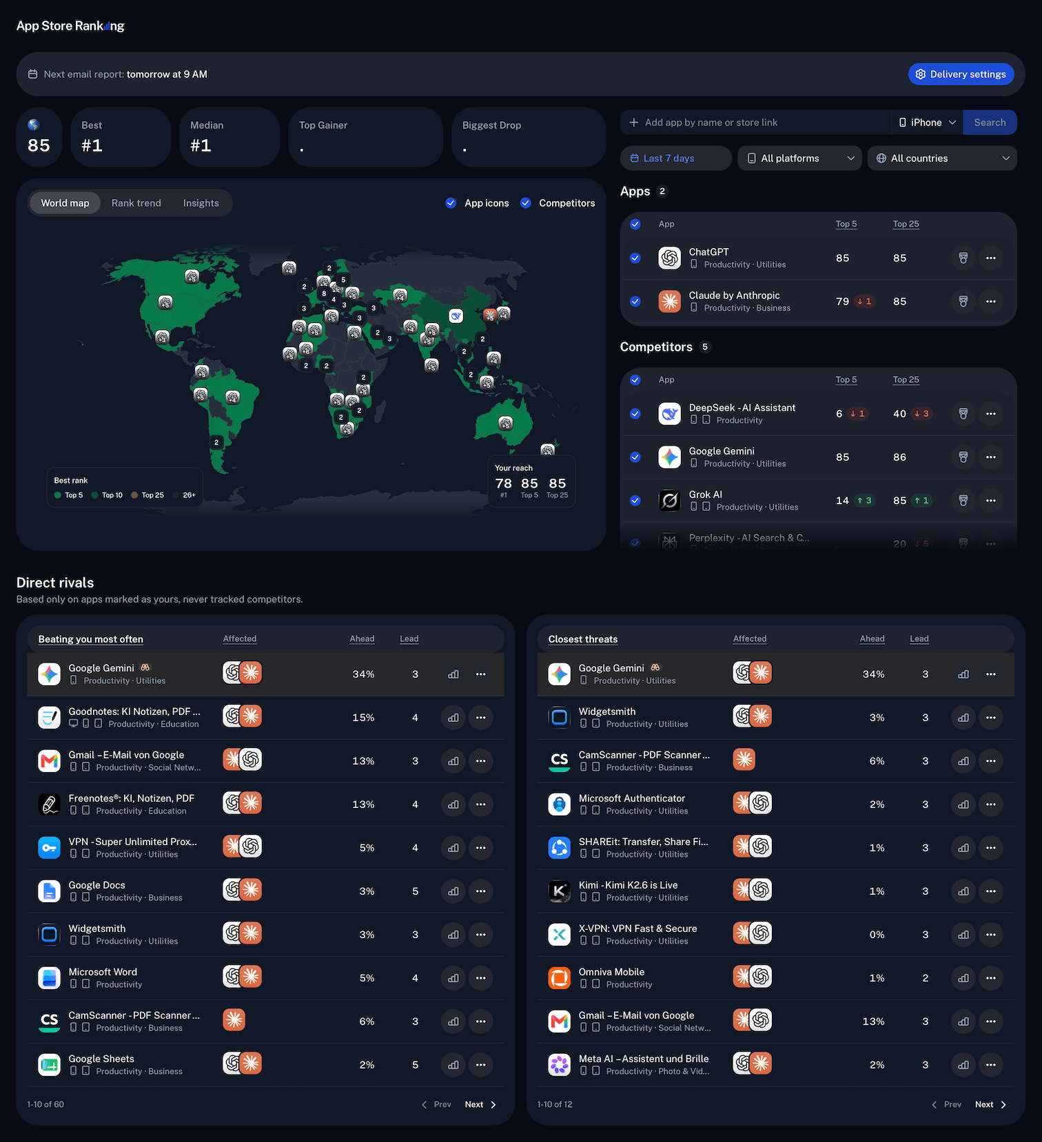Toggle select-all checkbox in Competitors header
The image size is (1042, 1142).
click(635, 380)
